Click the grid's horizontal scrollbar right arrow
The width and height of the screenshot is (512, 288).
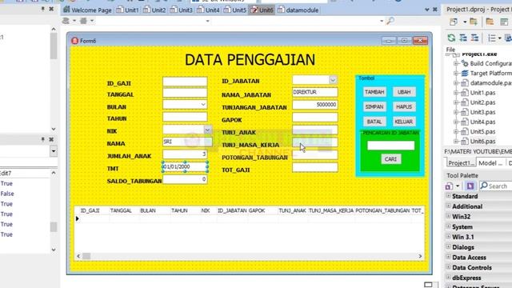pos(420,256)
